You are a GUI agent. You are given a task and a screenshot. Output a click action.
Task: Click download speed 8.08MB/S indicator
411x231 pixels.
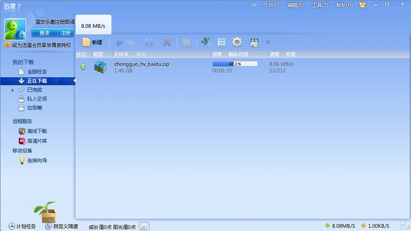coord(340,226)
